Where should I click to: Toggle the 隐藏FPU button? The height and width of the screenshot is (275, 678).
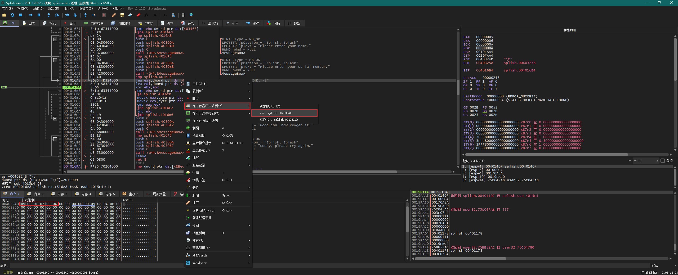coord(569,30)
